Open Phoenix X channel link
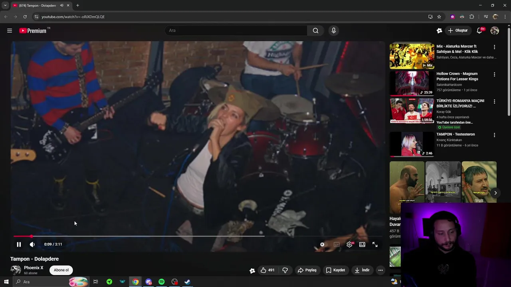Viewport: 511px width, 287px height. pyautogui.click(x=34, y=268)
